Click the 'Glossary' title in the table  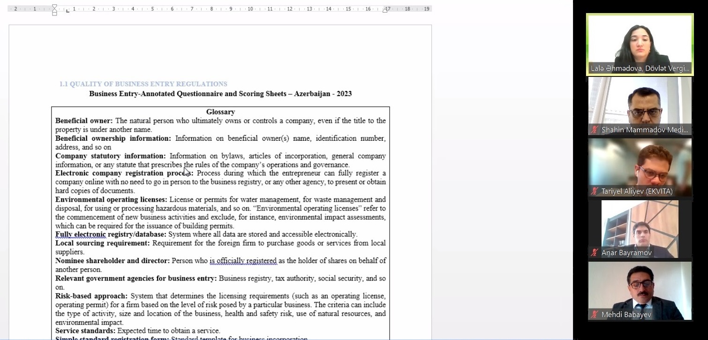(x=220, y=112)
